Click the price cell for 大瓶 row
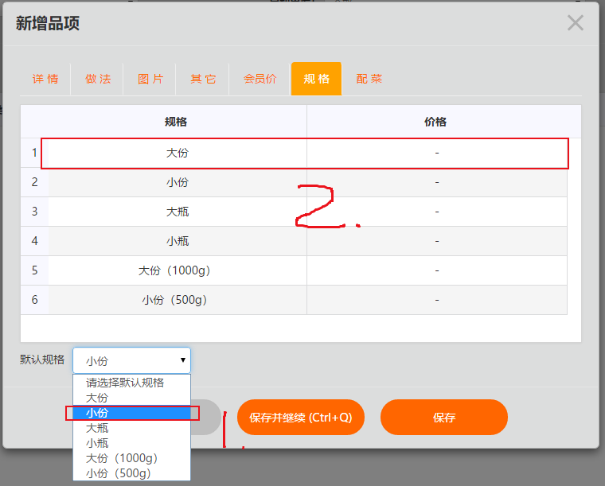Image resolution: width=605 pixels, height=486 pixels. click(x=437, y=212)
